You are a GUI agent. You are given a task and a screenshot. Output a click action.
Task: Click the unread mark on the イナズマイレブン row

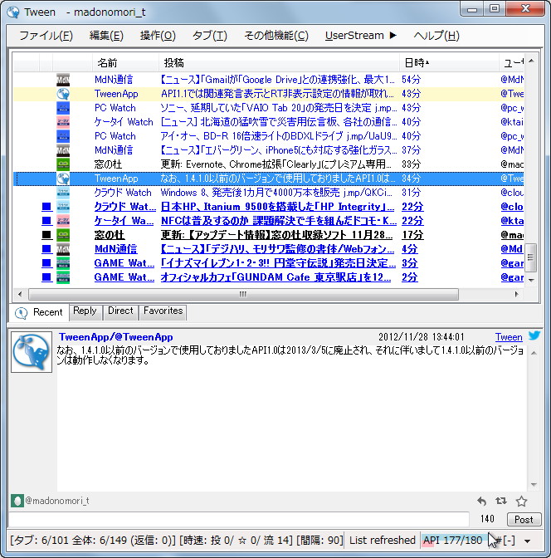(x=46, y=263)
